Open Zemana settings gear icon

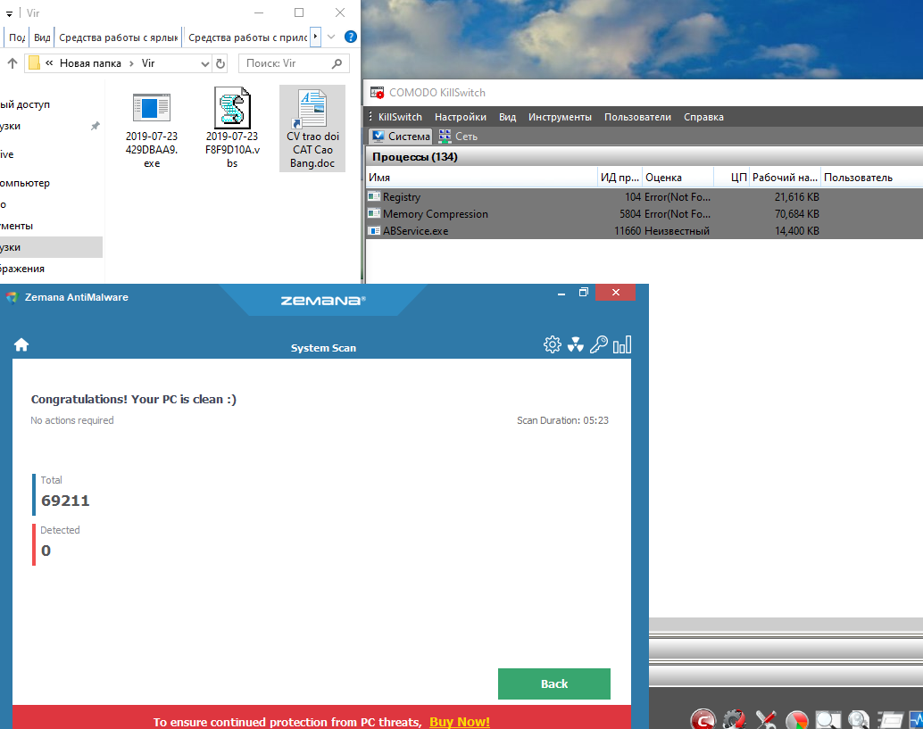553,344
